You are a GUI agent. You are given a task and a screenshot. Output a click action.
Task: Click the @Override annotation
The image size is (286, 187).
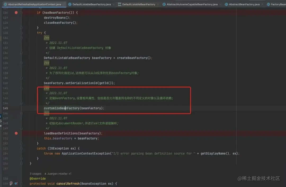point(38,179)
